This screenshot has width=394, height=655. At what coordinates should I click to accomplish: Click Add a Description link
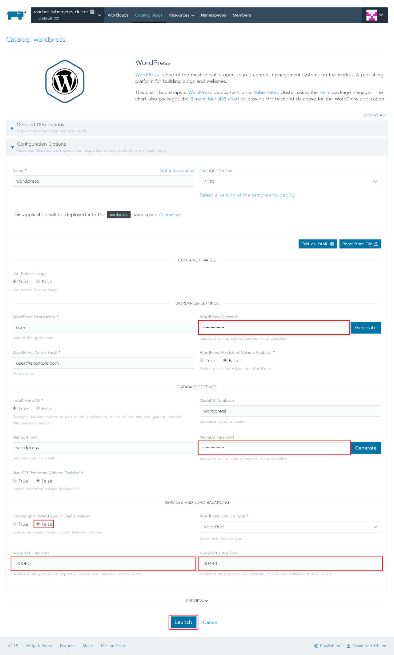(177, 171)
